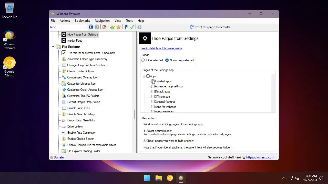Click Drive Letters drive icon
This screenshot has width=328, height=184.
64,126
